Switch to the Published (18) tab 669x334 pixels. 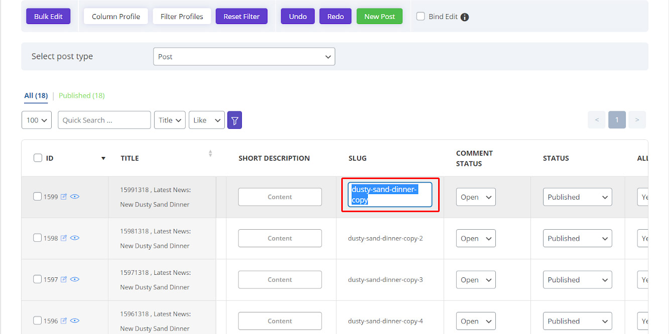click(x=82, y=96)
